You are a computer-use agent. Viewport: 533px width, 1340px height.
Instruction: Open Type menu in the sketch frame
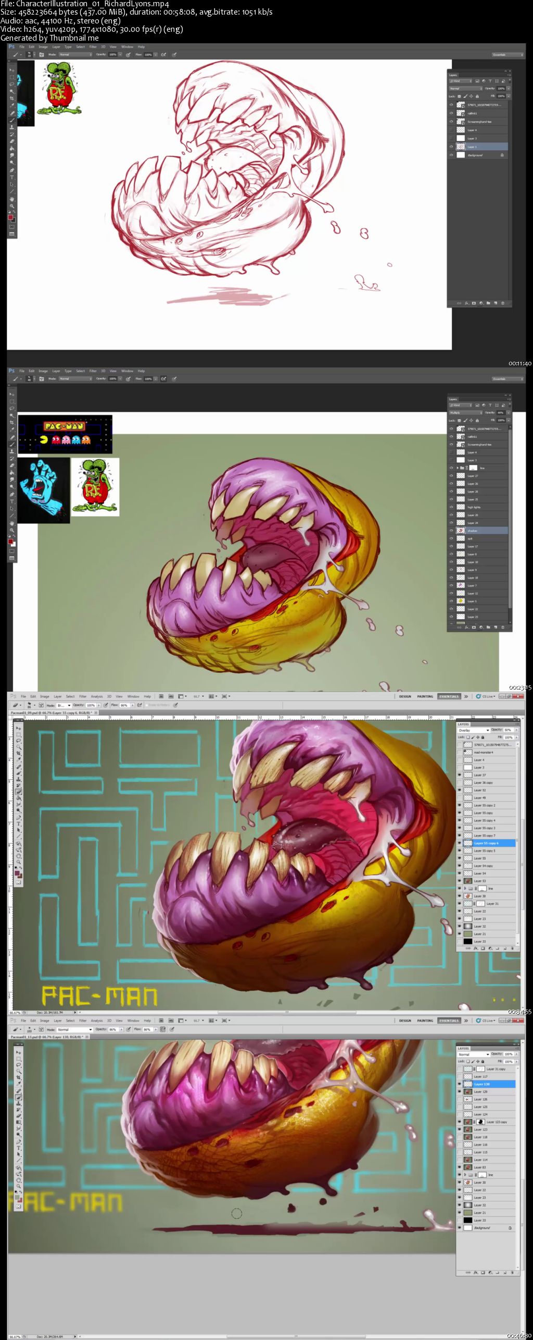pos(68,47)
